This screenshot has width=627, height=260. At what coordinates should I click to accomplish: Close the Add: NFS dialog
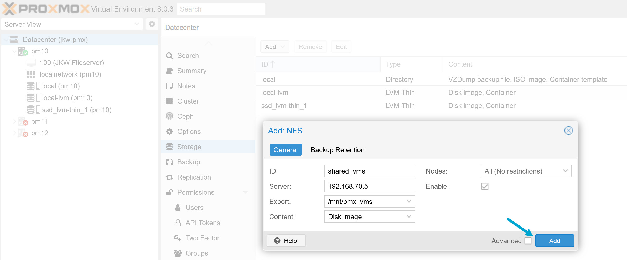coord(568,131)
